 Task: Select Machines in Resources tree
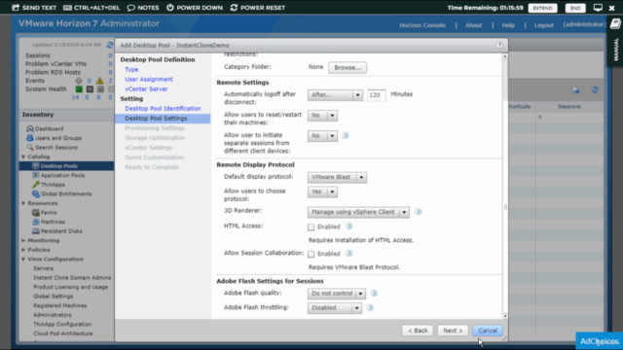point(53,222)
